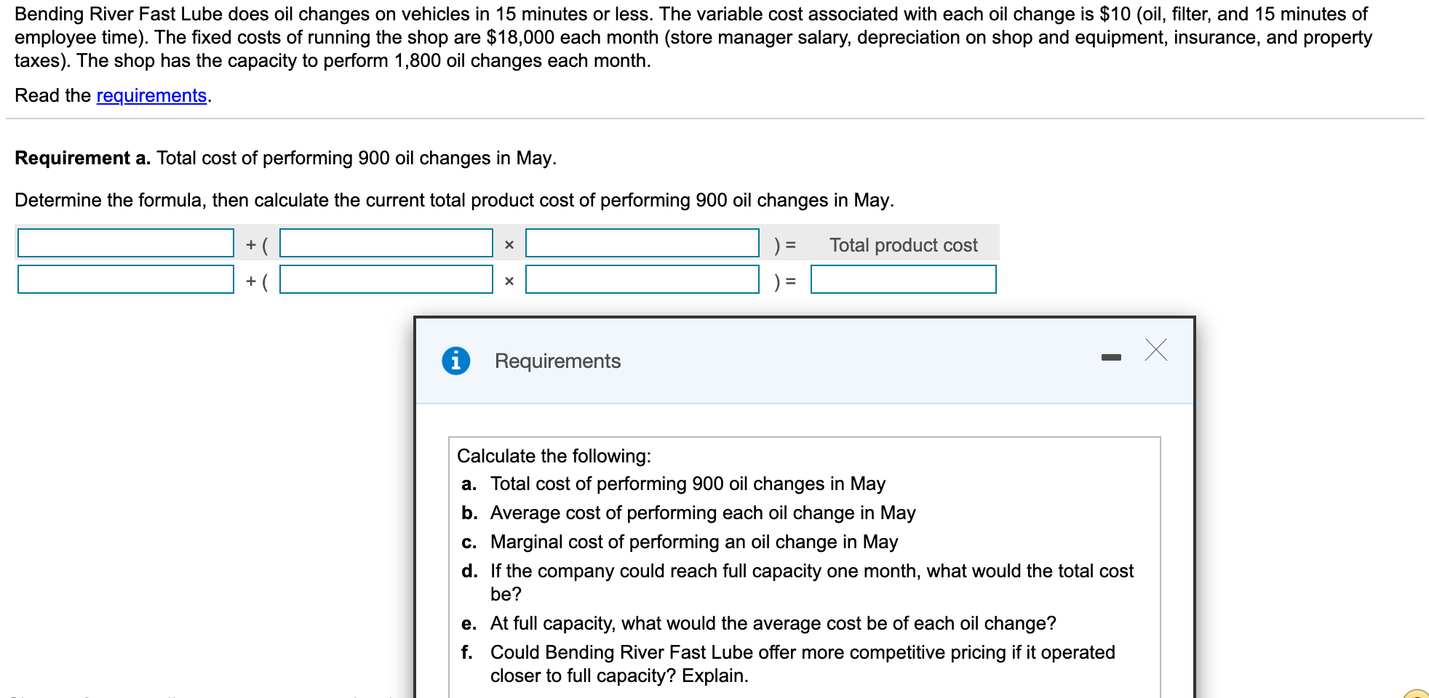The image size is (1429, 698).
Task: Close the Requirements dialog
Action: [x=1155, y=350]
